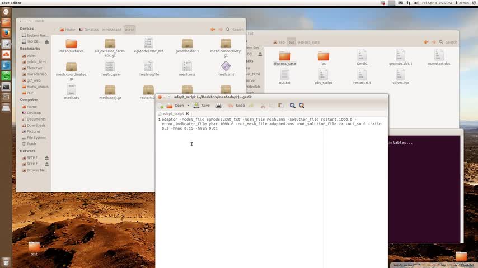Select the mesh.sms file

click(226, 69)
